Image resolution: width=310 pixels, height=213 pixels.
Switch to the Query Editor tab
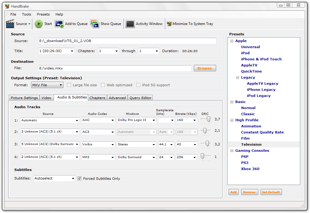[x=141, y=98]
